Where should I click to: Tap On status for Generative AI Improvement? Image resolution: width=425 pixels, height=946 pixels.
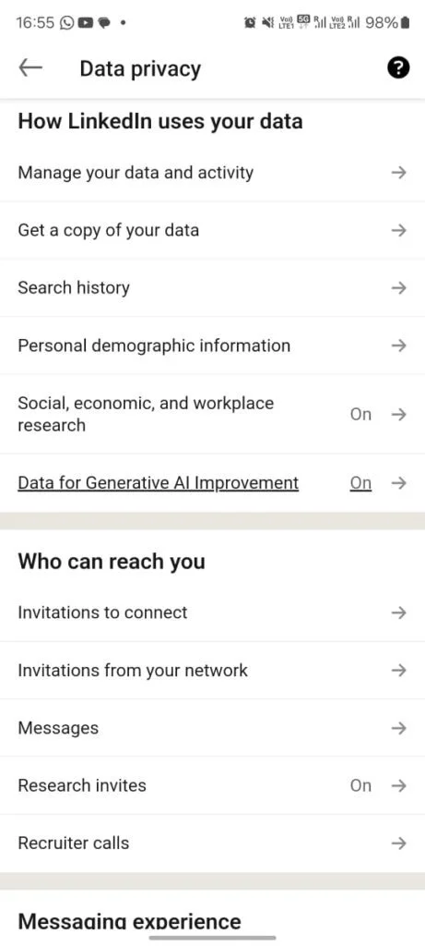(x=360, y=483)
